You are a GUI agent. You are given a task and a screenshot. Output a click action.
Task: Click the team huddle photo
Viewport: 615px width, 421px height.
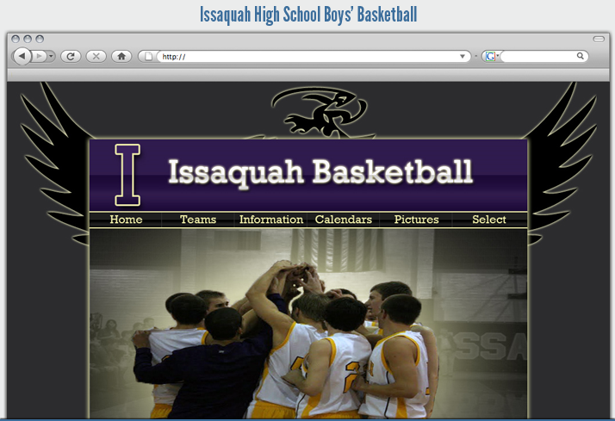(308, 324)
